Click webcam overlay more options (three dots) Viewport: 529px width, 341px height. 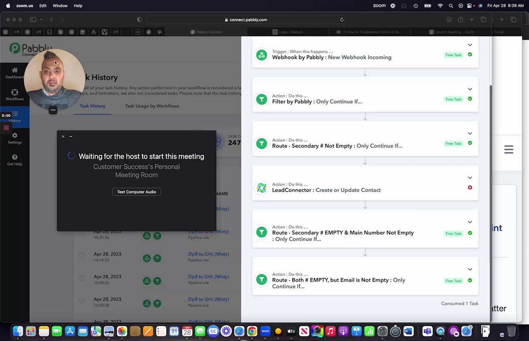click(53, 110)
